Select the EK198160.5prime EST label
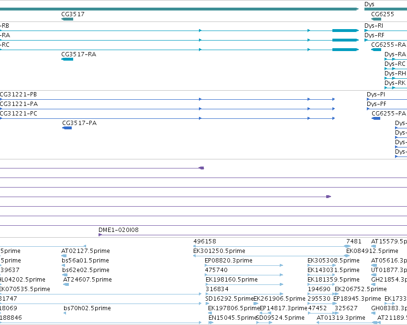 pyautogui.click(x=231, y=280)
